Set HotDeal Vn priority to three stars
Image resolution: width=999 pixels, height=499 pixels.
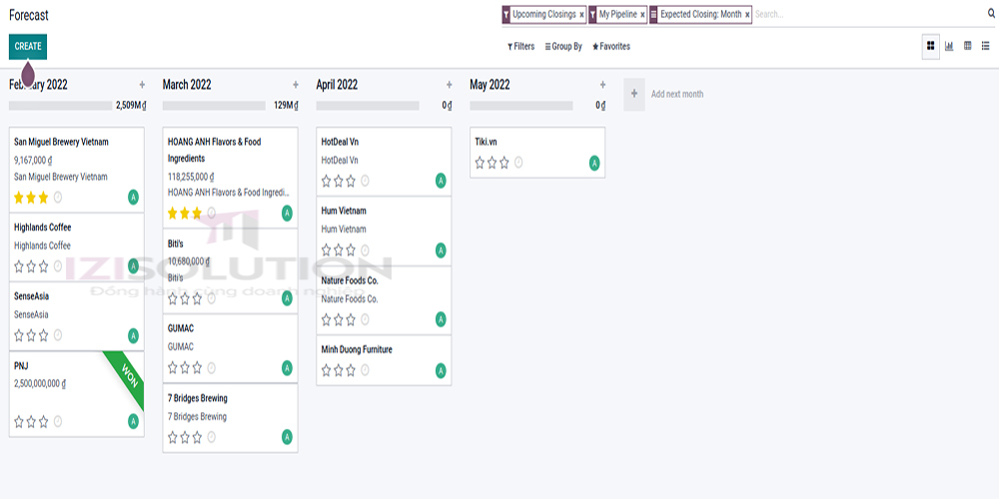tap(351, 181)
